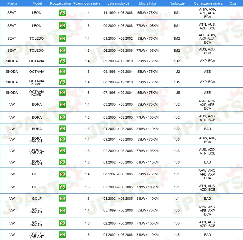
Task: Click the Model column header
Action: tap(37, 3)
